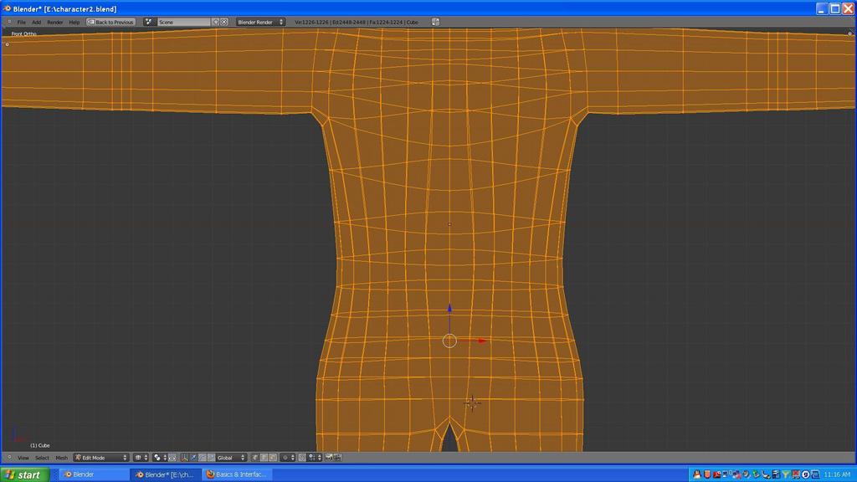Switch to face select mode

(x=273, y=458)
